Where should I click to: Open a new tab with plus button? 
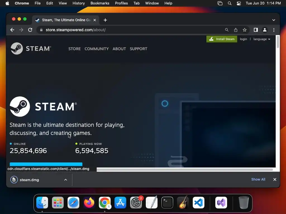point(105,20)
